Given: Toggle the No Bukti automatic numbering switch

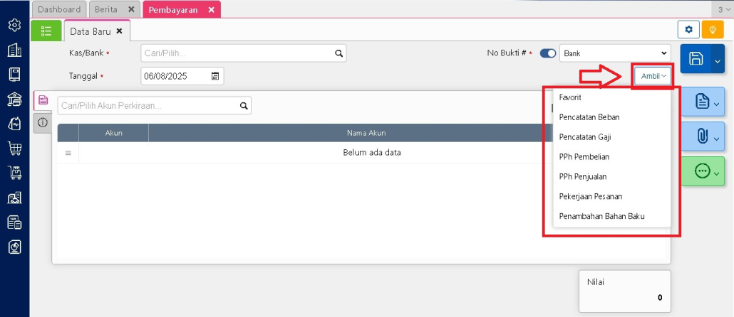Looking at the screenshot, I should coord(548,53).
